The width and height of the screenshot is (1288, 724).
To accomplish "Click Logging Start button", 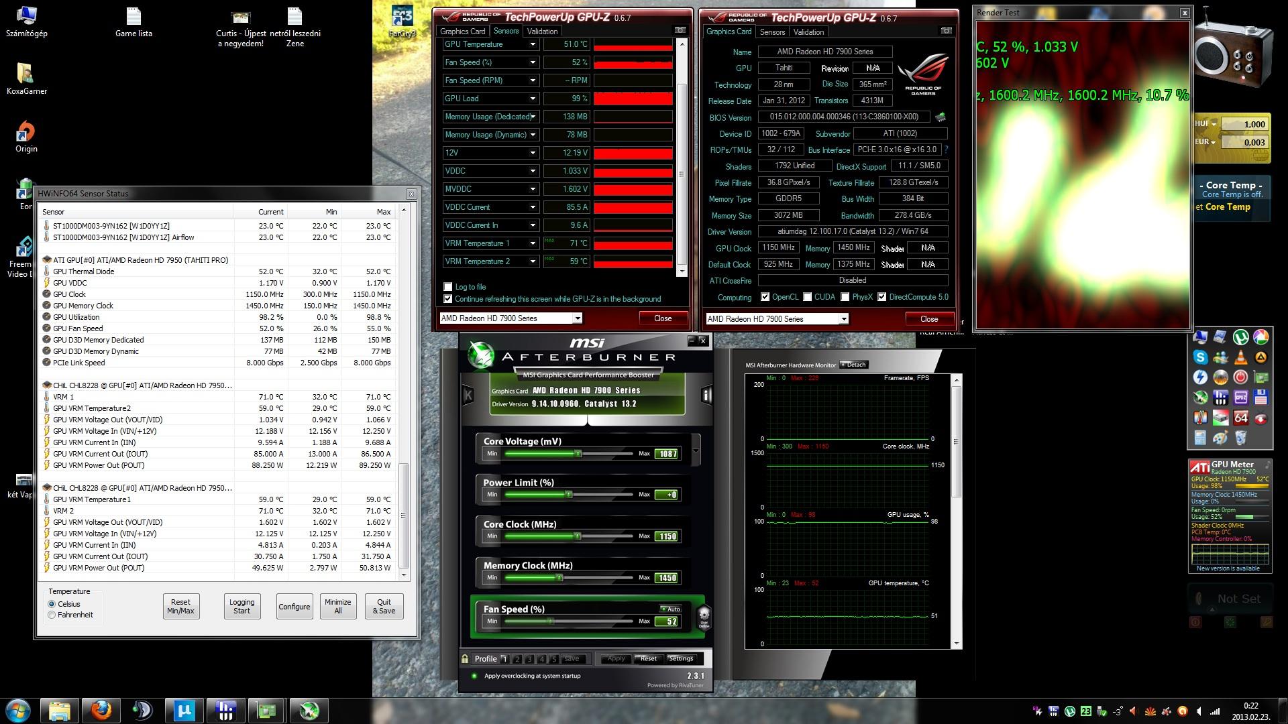I will point(241,607).
